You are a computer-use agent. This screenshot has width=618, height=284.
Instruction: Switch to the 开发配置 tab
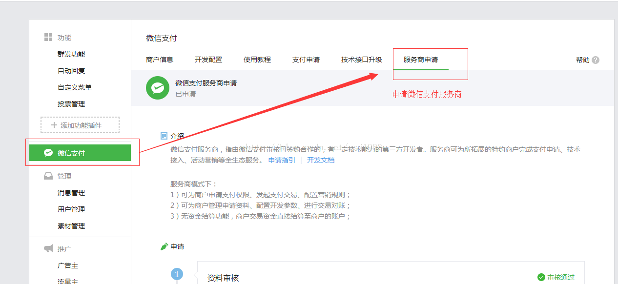point(208,60)
